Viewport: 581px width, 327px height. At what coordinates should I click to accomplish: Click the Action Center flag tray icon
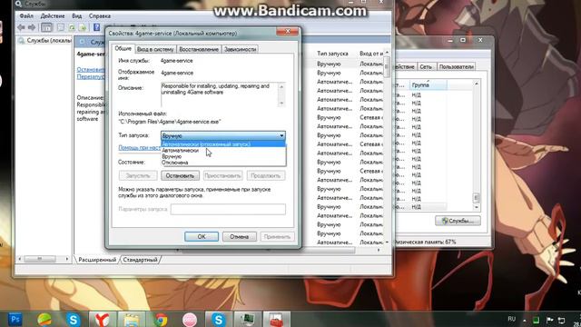(550, 320)
